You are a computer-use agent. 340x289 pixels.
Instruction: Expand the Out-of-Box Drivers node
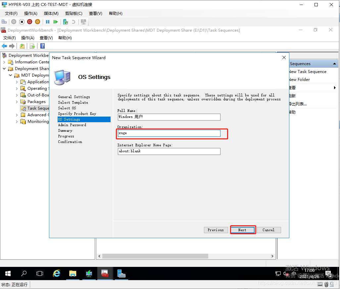[17, 95]
